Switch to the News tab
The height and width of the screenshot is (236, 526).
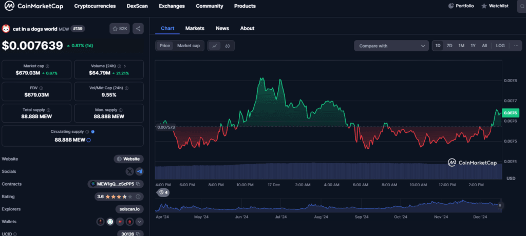click(222, 29)
